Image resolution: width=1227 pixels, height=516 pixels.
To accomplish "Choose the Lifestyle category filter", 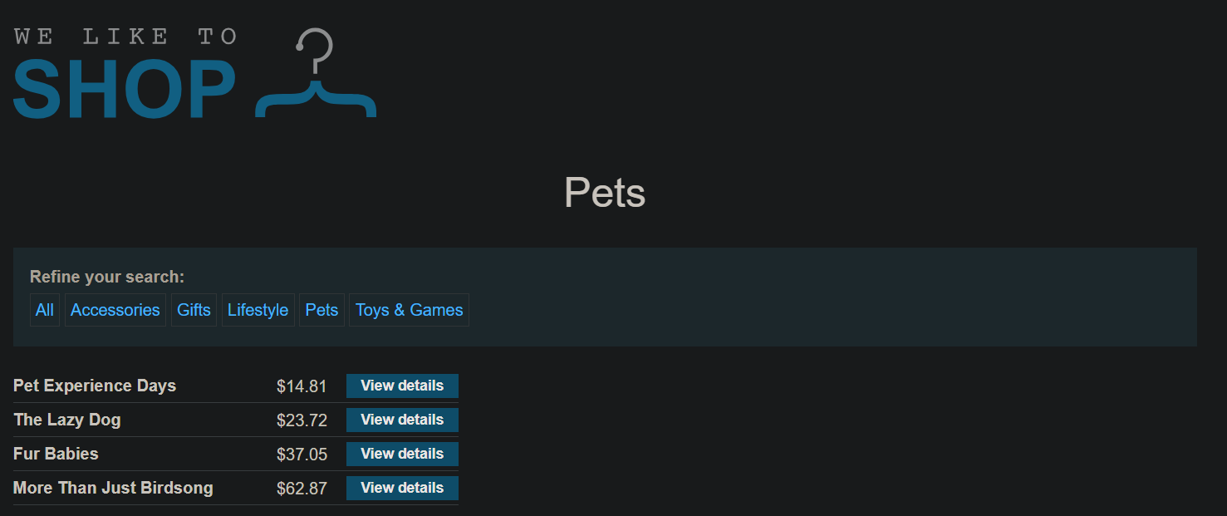I will coord(258,310).
